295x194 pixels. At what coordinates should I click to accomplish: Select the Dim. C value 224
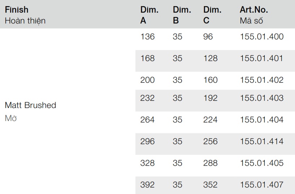coord(211,120)
